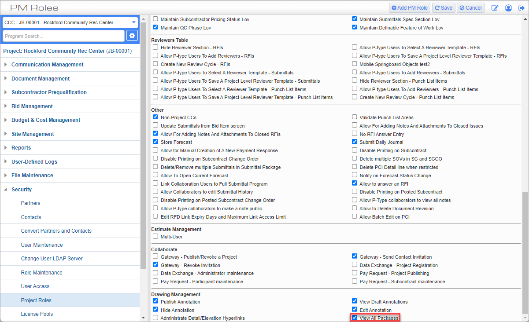
Task: Expand the Budget & Cost Management section
Action: (46, 120)
